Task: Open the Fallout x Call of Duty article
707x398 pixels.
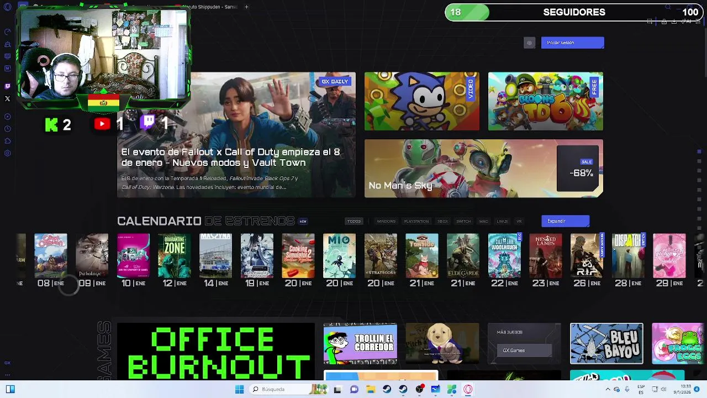Action: (236, 135)
